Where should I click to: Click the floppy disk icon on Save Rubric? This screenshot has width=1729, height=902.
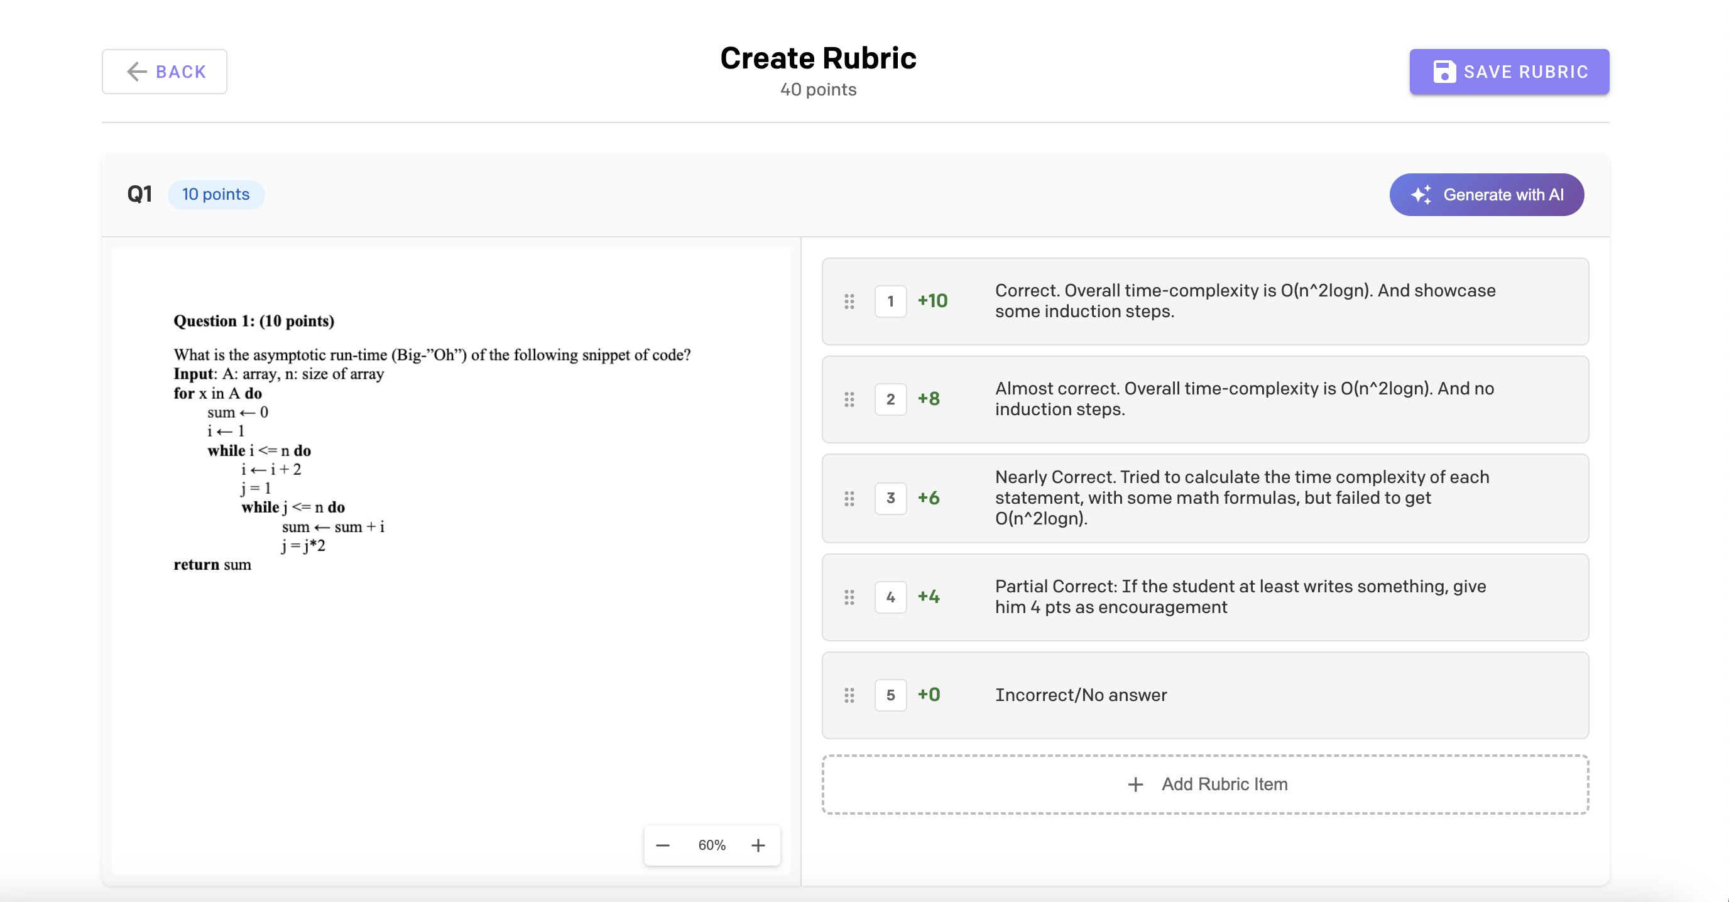pos(1444,71)
